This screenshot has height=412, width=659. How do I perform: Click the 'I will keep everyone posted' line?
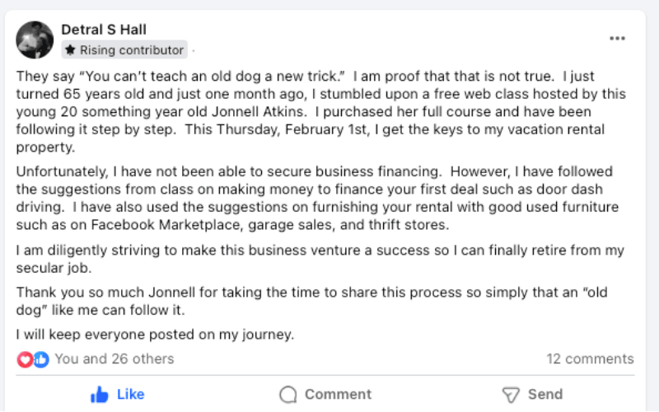[155, 335]
